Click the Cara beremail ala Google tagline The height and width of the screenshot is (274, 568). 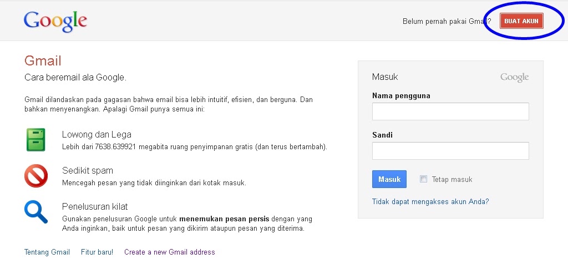(x=75, y=78)
